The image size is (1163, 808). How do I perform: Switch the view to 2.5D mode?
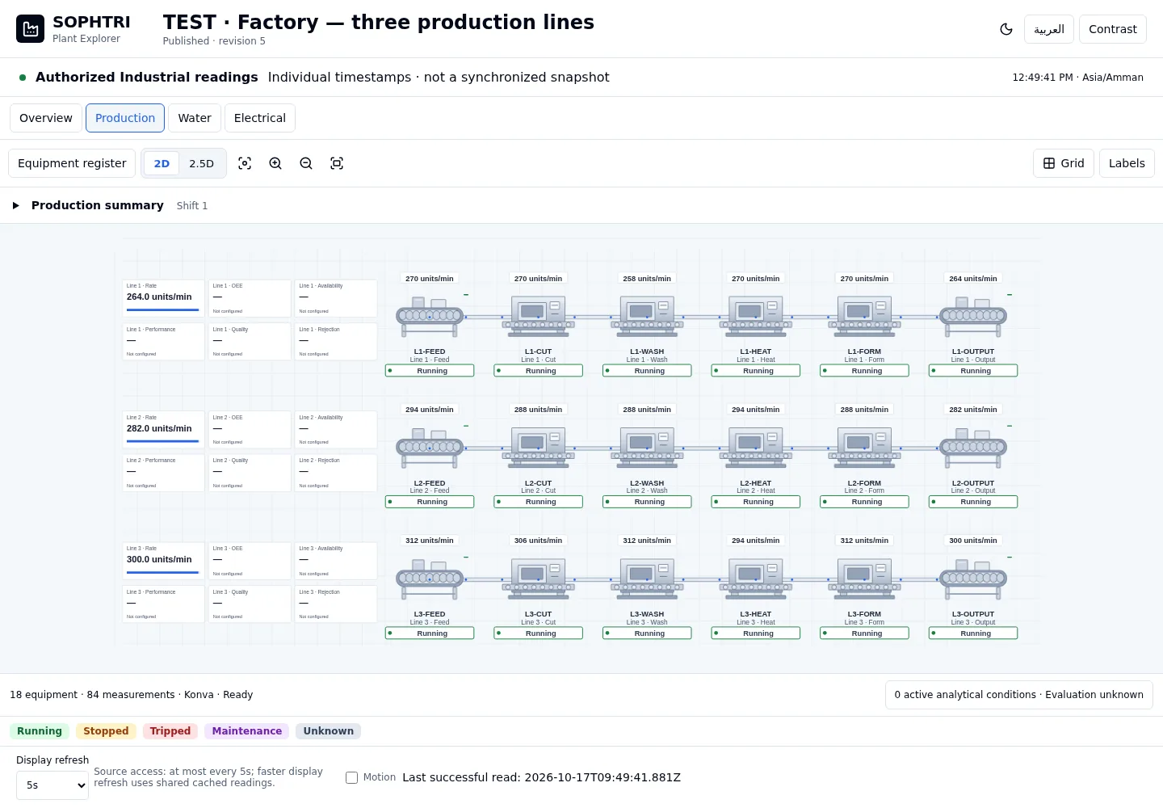click(202, 163)
